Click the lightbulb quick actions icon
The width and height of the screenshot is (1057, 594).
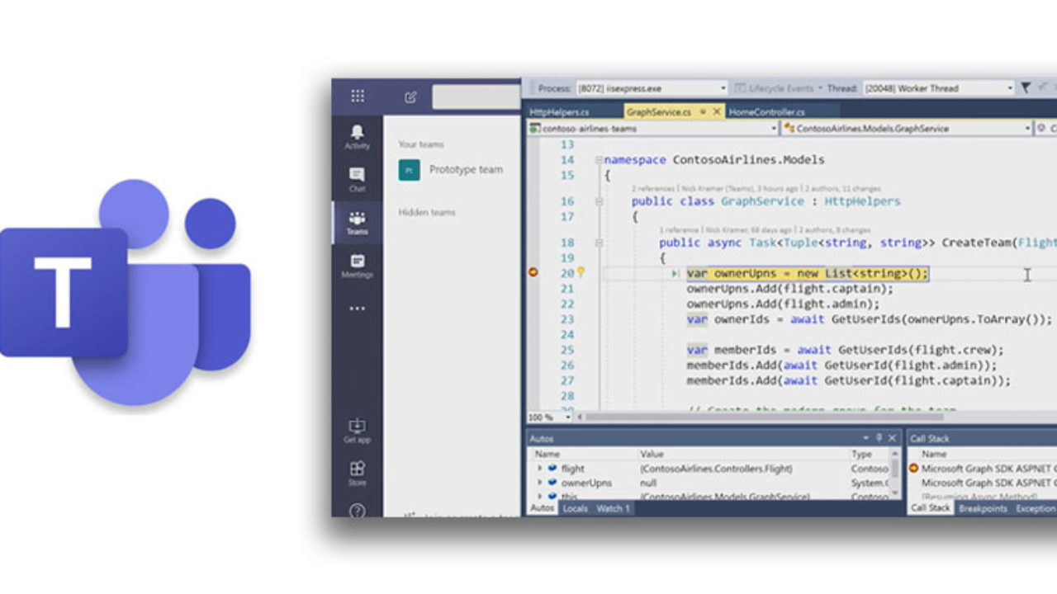[x=581, y=271]
